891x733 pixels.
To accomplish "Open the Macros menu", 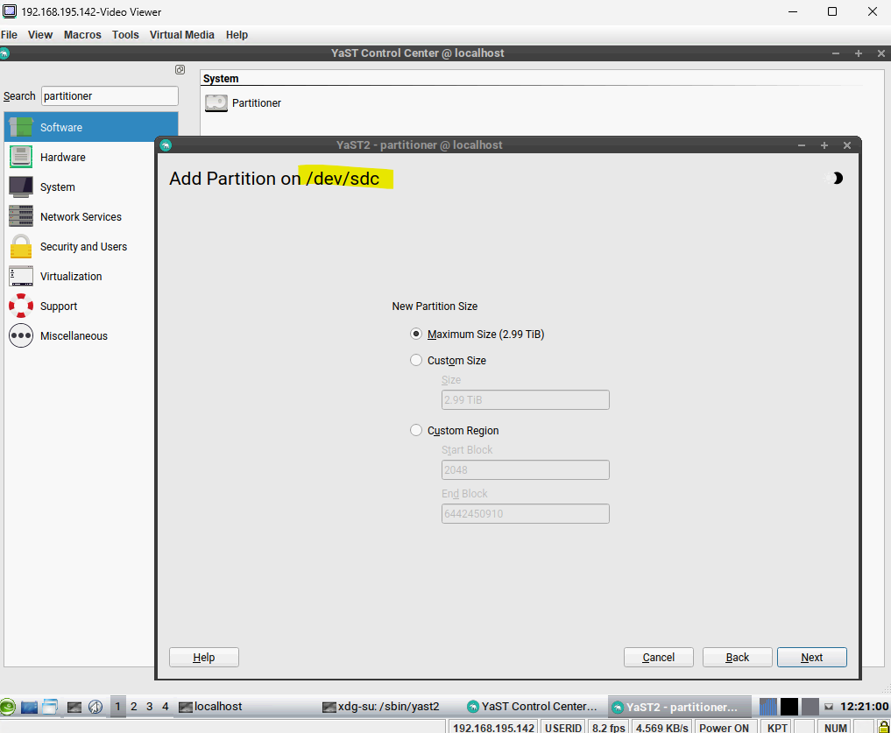I will coord(82,35).
